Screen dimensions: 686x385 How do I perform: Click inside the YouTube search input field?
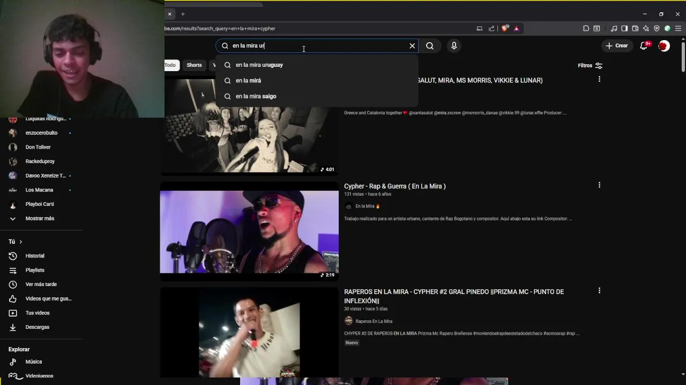316,46
